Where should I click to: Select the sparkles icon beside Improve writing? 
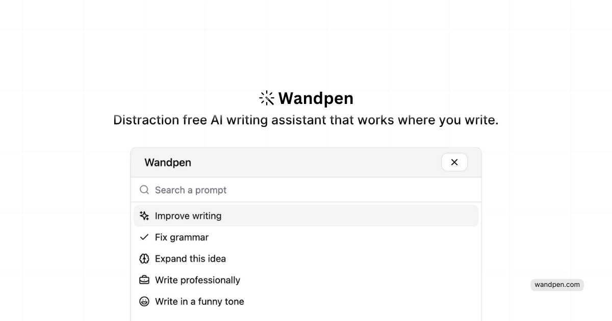144,216
